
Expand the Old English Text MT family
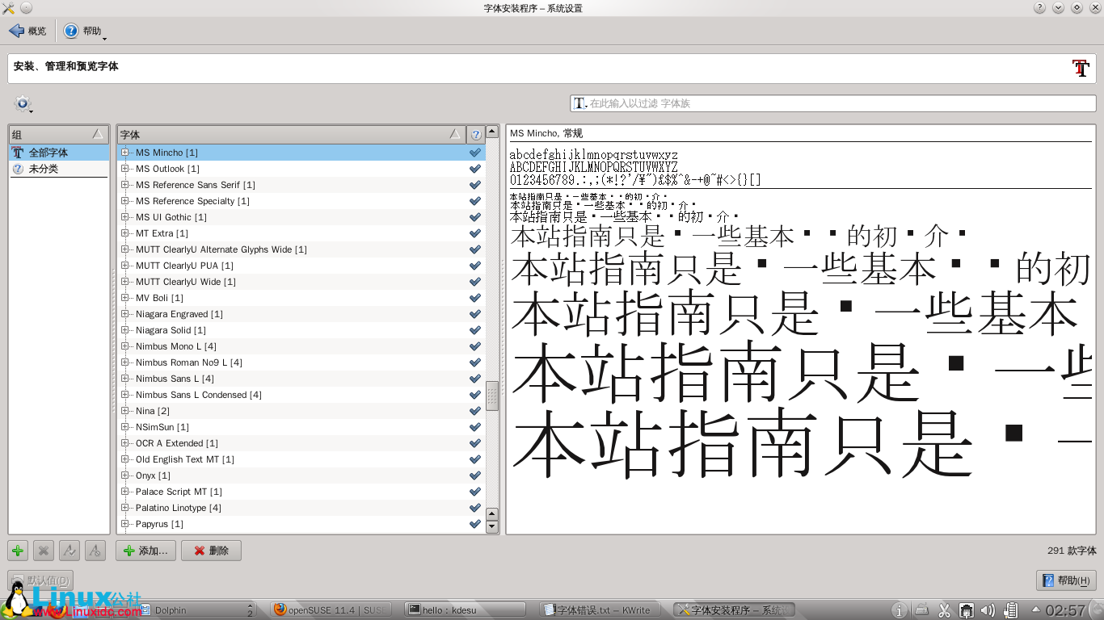click(125, 459)
